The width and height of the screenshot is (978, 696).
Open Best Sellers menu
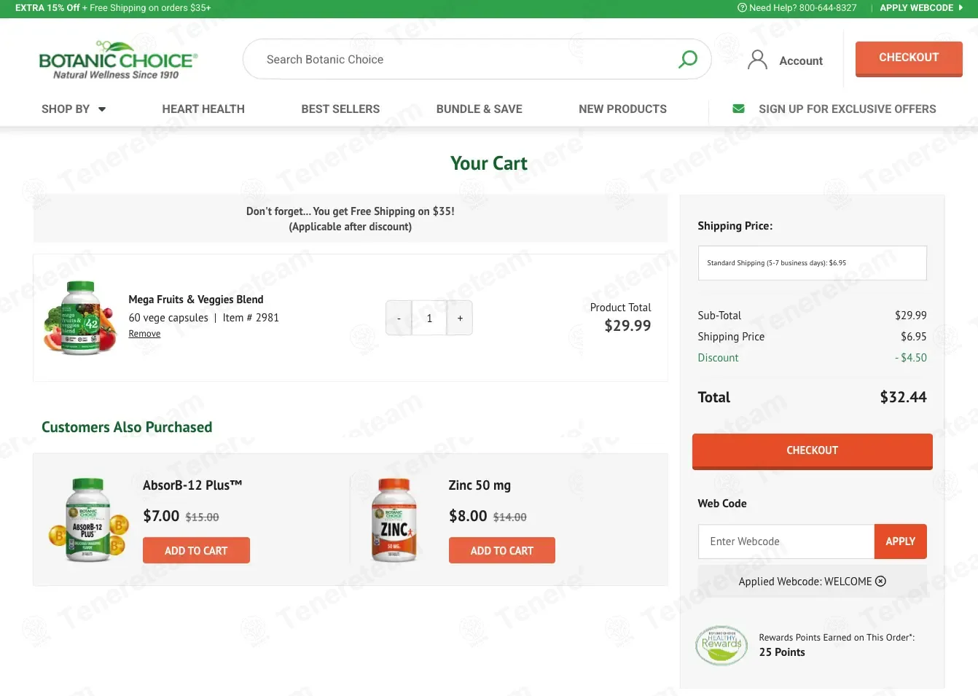tap(340, 109)
